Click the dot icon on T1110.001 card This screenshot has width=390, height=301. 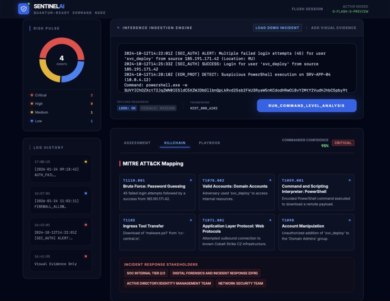coord(191,181)
